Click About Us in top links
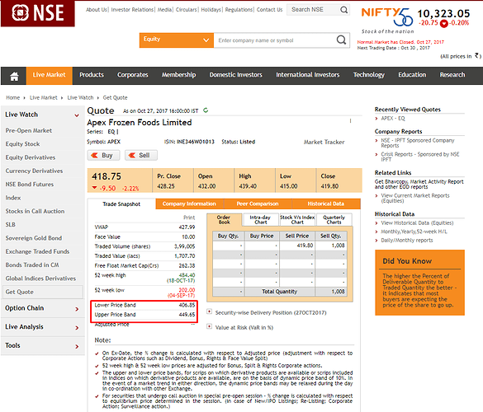Image resolution: width=483 pixels, height=412 pixels. pos(97,10)
